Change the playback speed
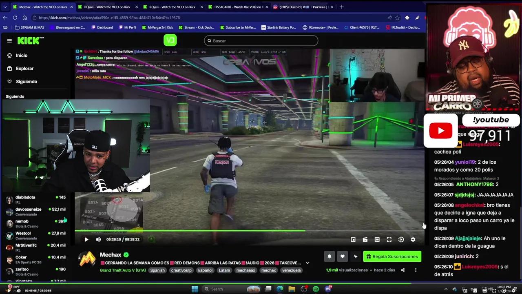This screenshot has height=294, width=522. click(401, 240)
